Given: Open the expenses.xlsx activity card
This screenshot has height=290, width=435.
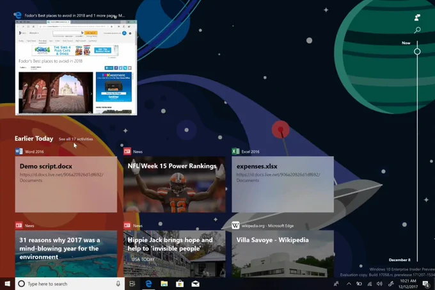Looking at the screenshot, I should click(283, 184).
